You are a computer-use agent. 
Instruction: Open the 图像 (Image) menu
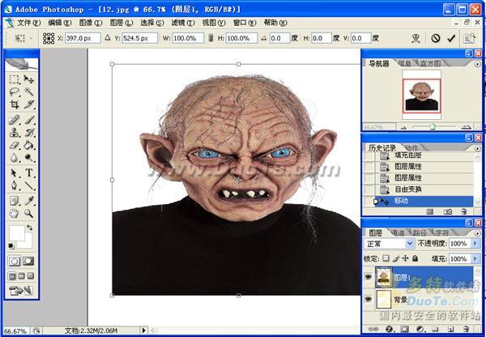[x=91, y=23]
